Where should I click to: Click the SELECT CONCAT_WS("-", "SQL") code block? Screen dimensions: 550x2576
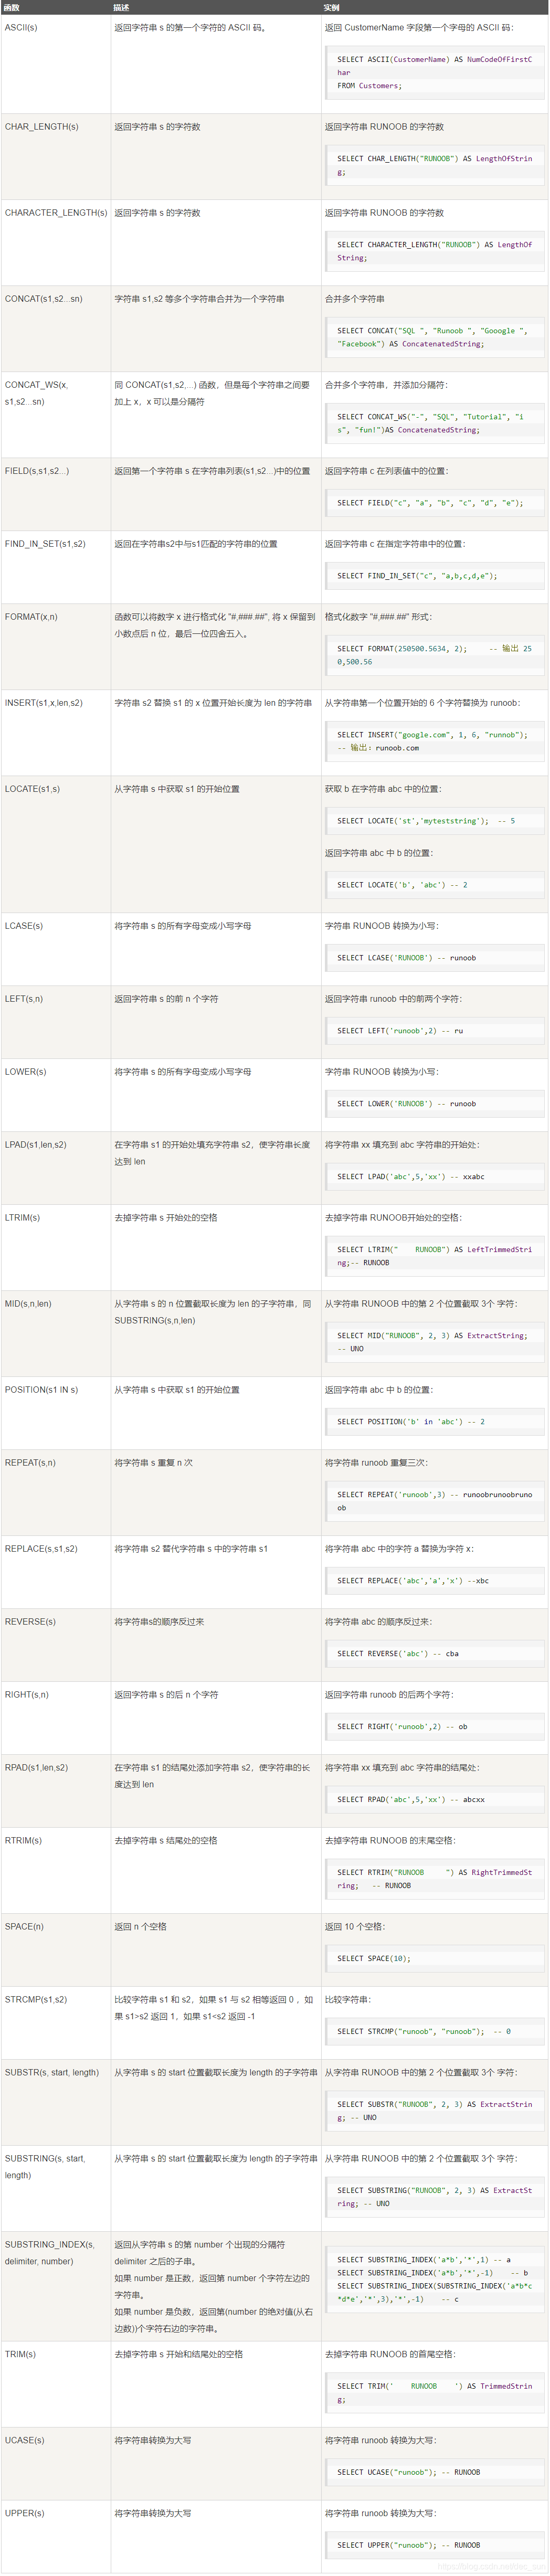[435, 423]
